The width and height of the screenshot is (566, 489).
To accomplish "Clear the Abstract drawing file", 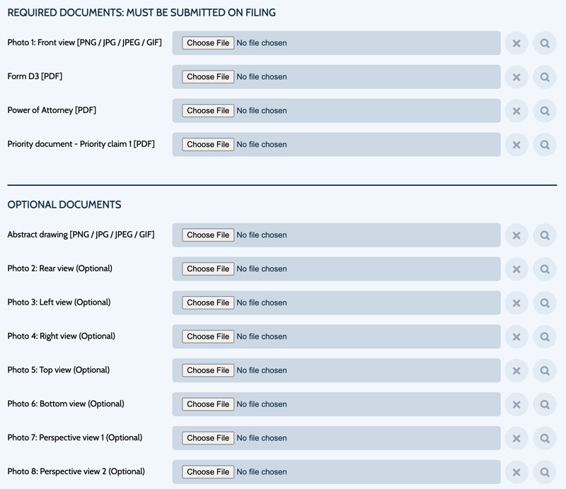I will click(x=516, y=235).
